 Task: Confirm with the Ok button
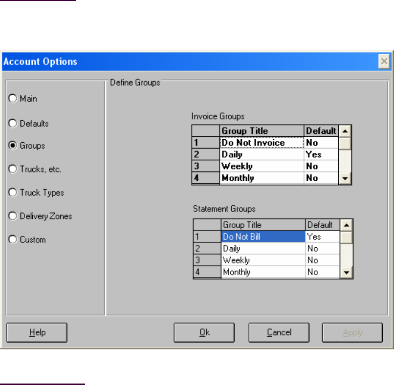click(204, 333)
